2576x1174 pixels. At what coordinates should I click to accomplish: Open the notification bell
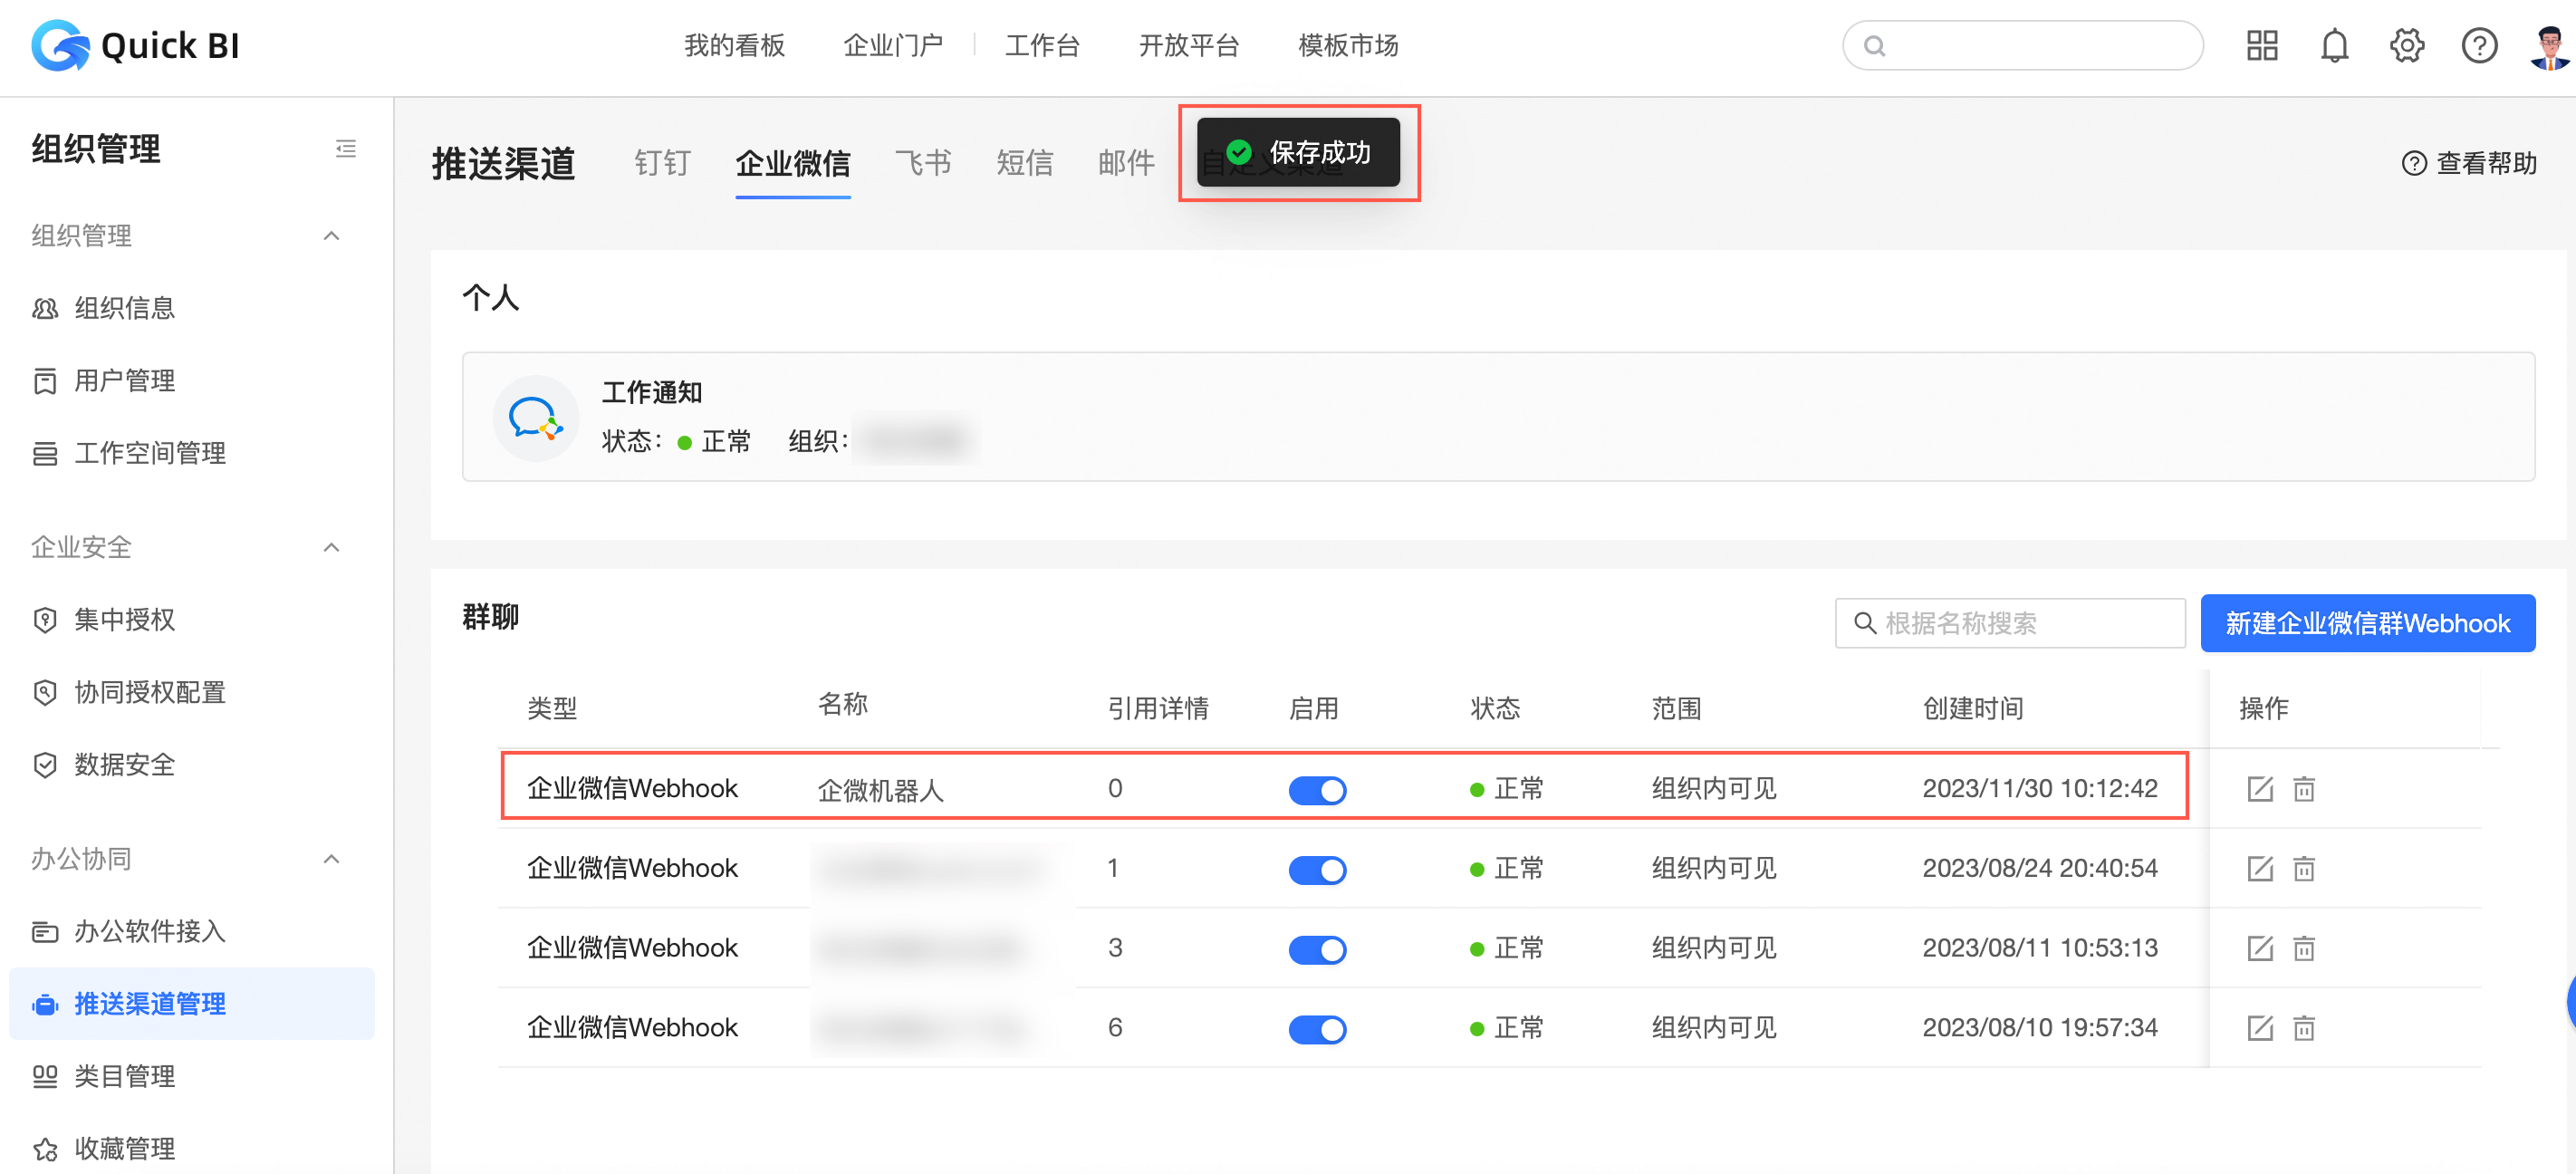coord(2334,46)
